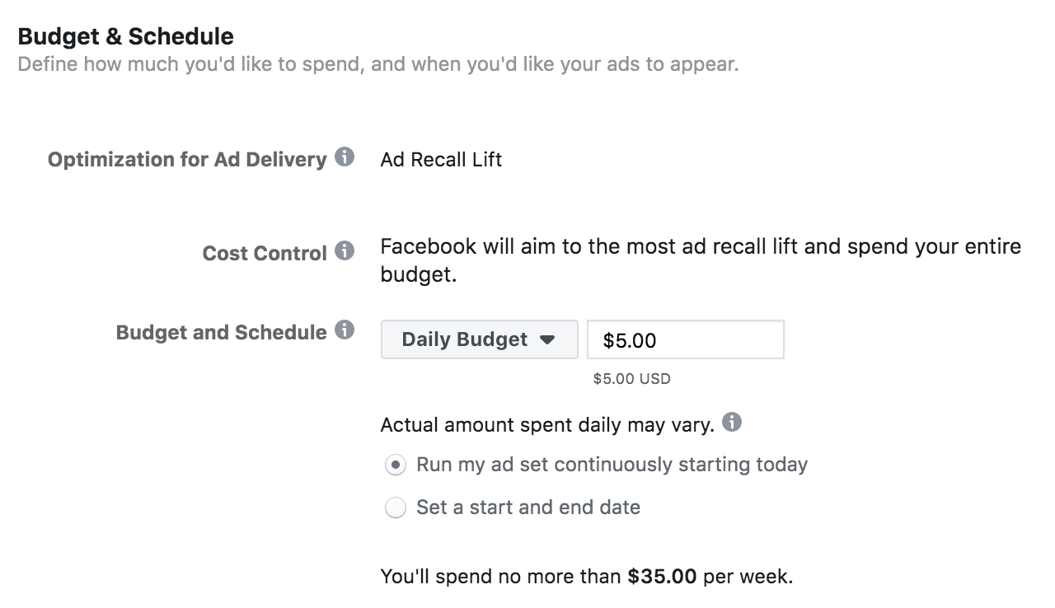The height and width of the screenshot is (608, 1055).
Task: Click the $5.00 USD text below the field
Action: point(631,379)
